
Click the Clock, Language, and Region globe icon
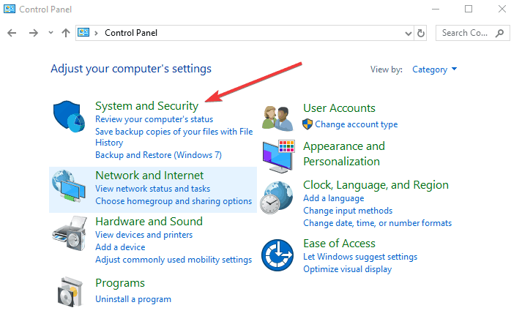(277, 197)
